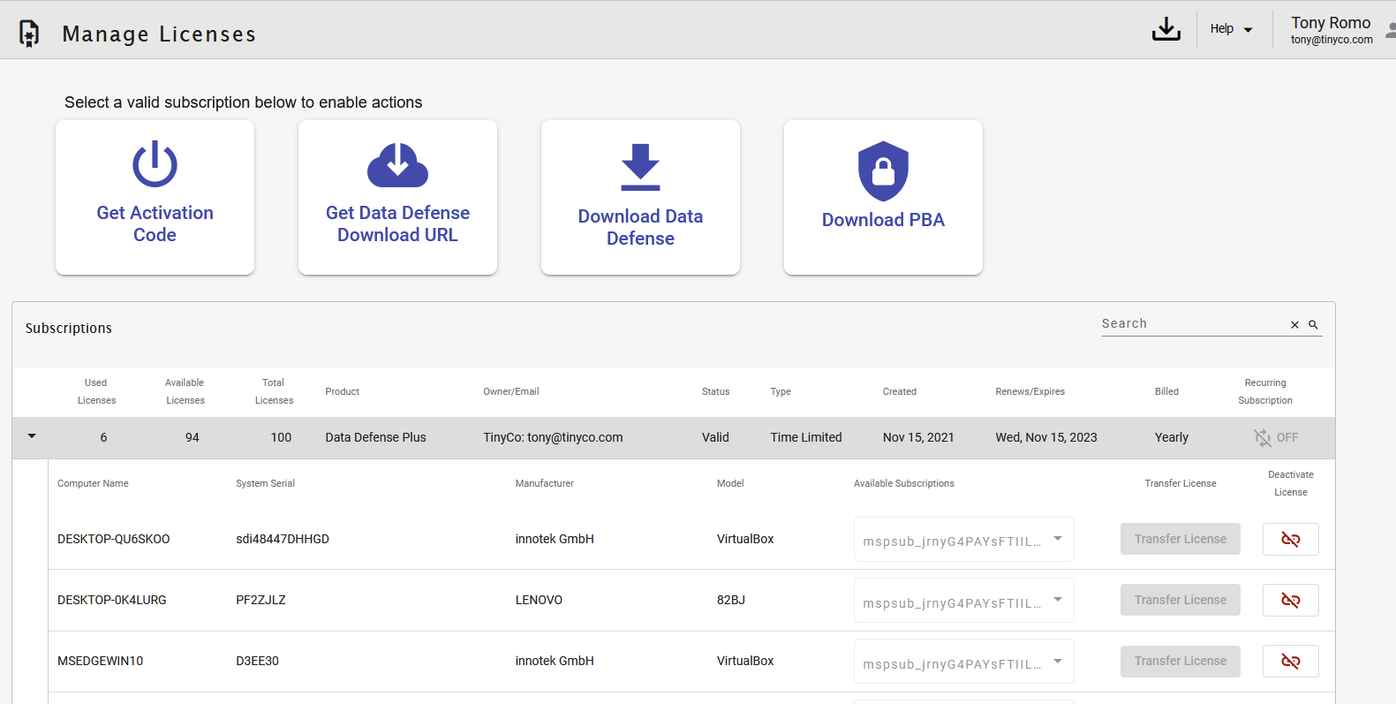
Task: Click the shield lock PBA icon
Action: pyautogui.click(x=883, y=171)
